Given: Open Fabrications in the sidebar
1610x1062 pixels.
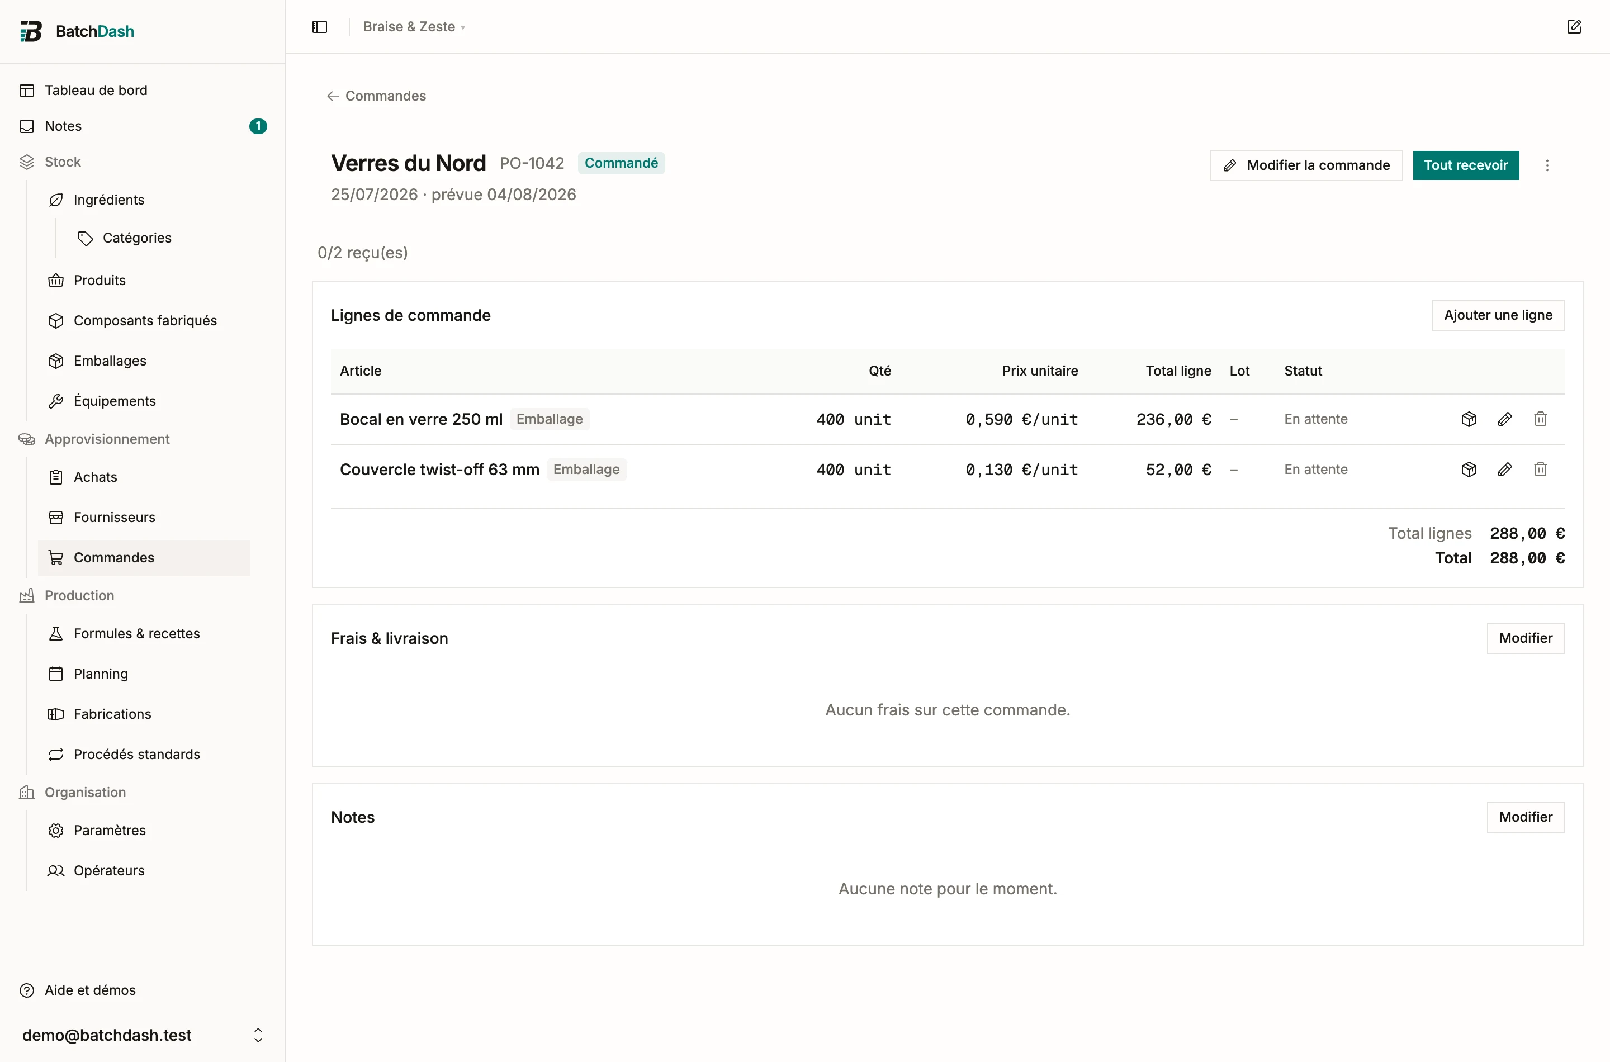Looking at the screenshot, I should click(x=144, y=714).
